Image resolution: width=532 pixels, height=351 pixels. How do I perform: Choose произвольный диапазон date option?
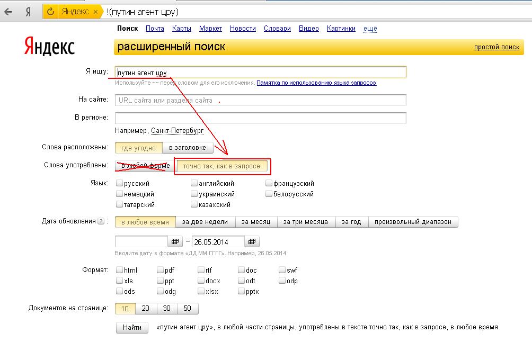(413, 222)
